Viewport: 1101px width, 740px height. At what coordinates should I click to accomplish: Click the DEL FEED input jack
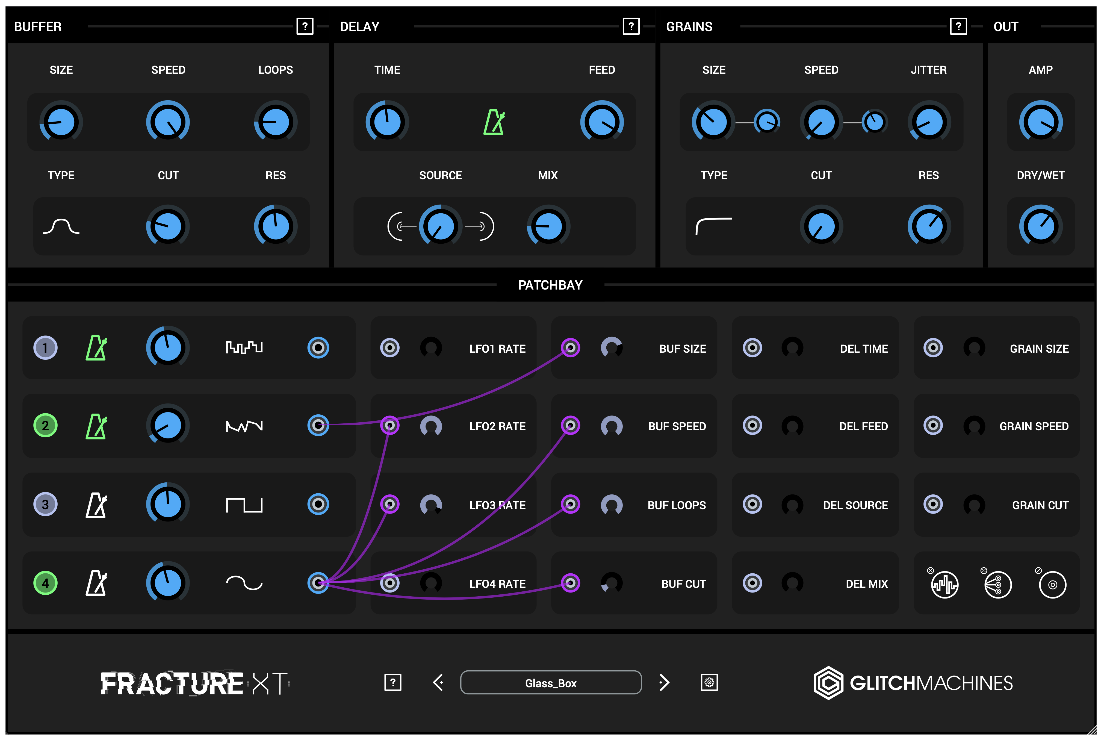click(x=752, y=426)
